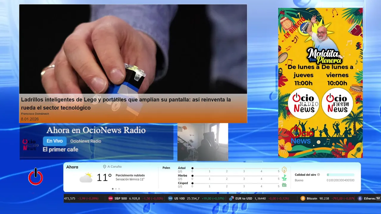Click the 'A Coruña' location name
The height and width of the screenshot is (214, 381).
click(114, 167)
